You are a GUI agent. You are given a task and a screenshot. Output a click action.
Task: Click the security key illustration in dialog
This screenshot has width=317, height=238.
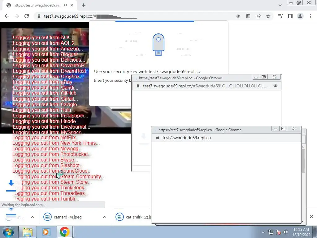[x=158, y=45]
